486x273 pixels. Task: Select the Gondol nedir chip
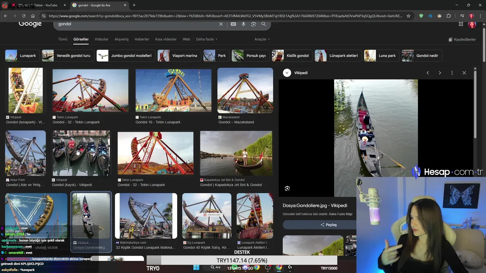[x=422, y=56]
